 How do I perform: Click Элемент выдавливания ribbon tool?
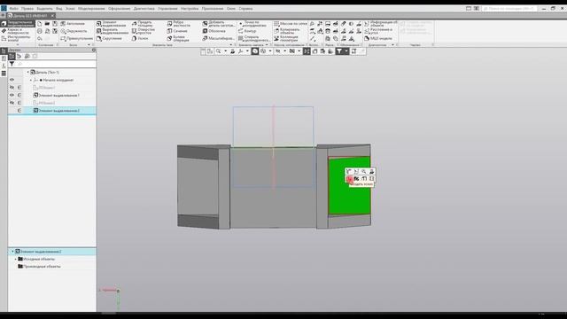click(112, 24)
